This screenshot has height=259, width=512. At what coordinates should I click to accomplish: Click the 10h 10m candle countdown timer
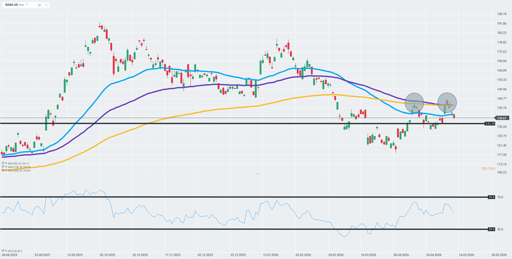tap(488, 168)
